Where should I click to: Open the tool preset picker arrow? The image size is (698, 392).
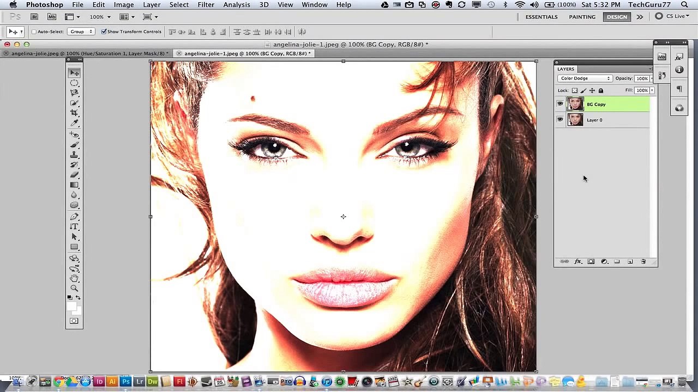[21, 32]
